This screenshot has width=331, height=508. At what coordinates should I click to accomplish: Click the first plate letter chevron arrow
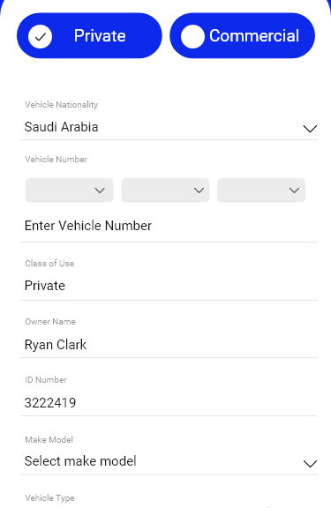100,190
